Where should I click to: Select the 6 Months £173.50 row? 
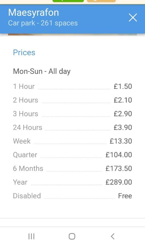tap(72, 168)
